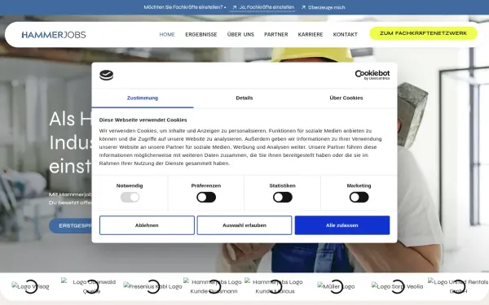
Task: Click Hammerjobs Logo Kunde Marcus image
Action: click(x=275, y=286)
